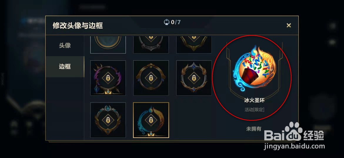Close the 修改头像与边框 dialog
344x158 pixels.
(x=289, y=25)
